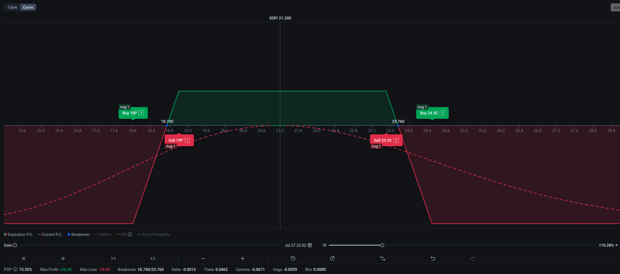Toggle the Price Probability legend
Image resolution: width=620 pixels, height=274 pixels.
(154, 235)
